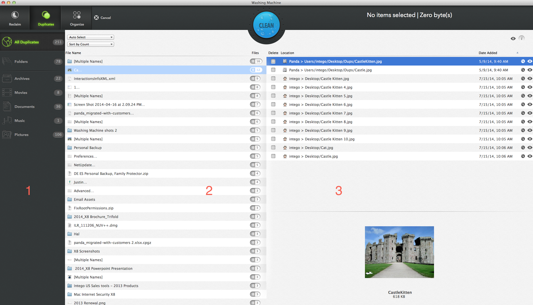Open the Organize tab
The width and height of the screenshot is (533, 305).
point(77,18)
